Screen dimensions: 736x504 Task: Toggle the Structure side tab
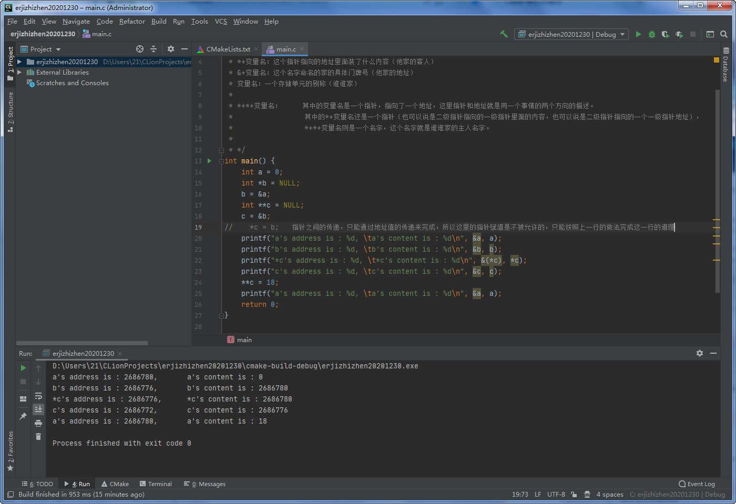[10, 112]
